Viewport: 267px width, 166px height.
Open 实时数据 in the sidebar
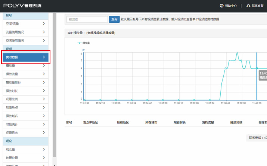pos(25,57)
